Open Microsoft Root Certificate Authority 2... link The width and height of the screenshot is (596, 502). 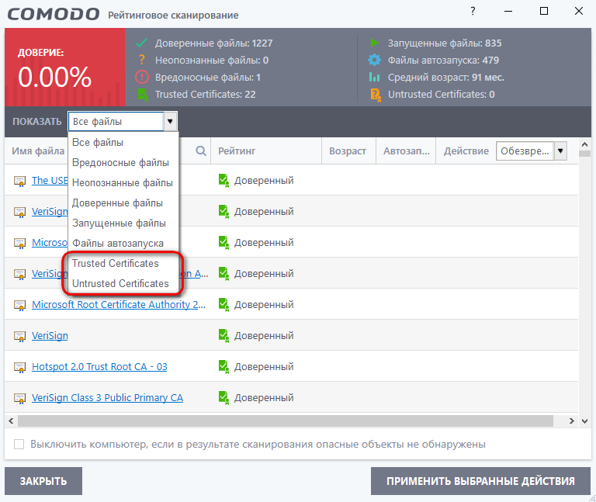(x=119, y=304)
